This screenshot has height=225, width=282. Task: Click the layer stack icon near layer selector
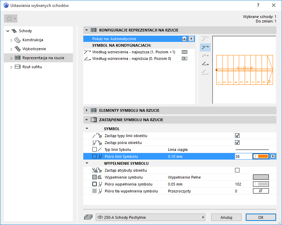(88, 217)
